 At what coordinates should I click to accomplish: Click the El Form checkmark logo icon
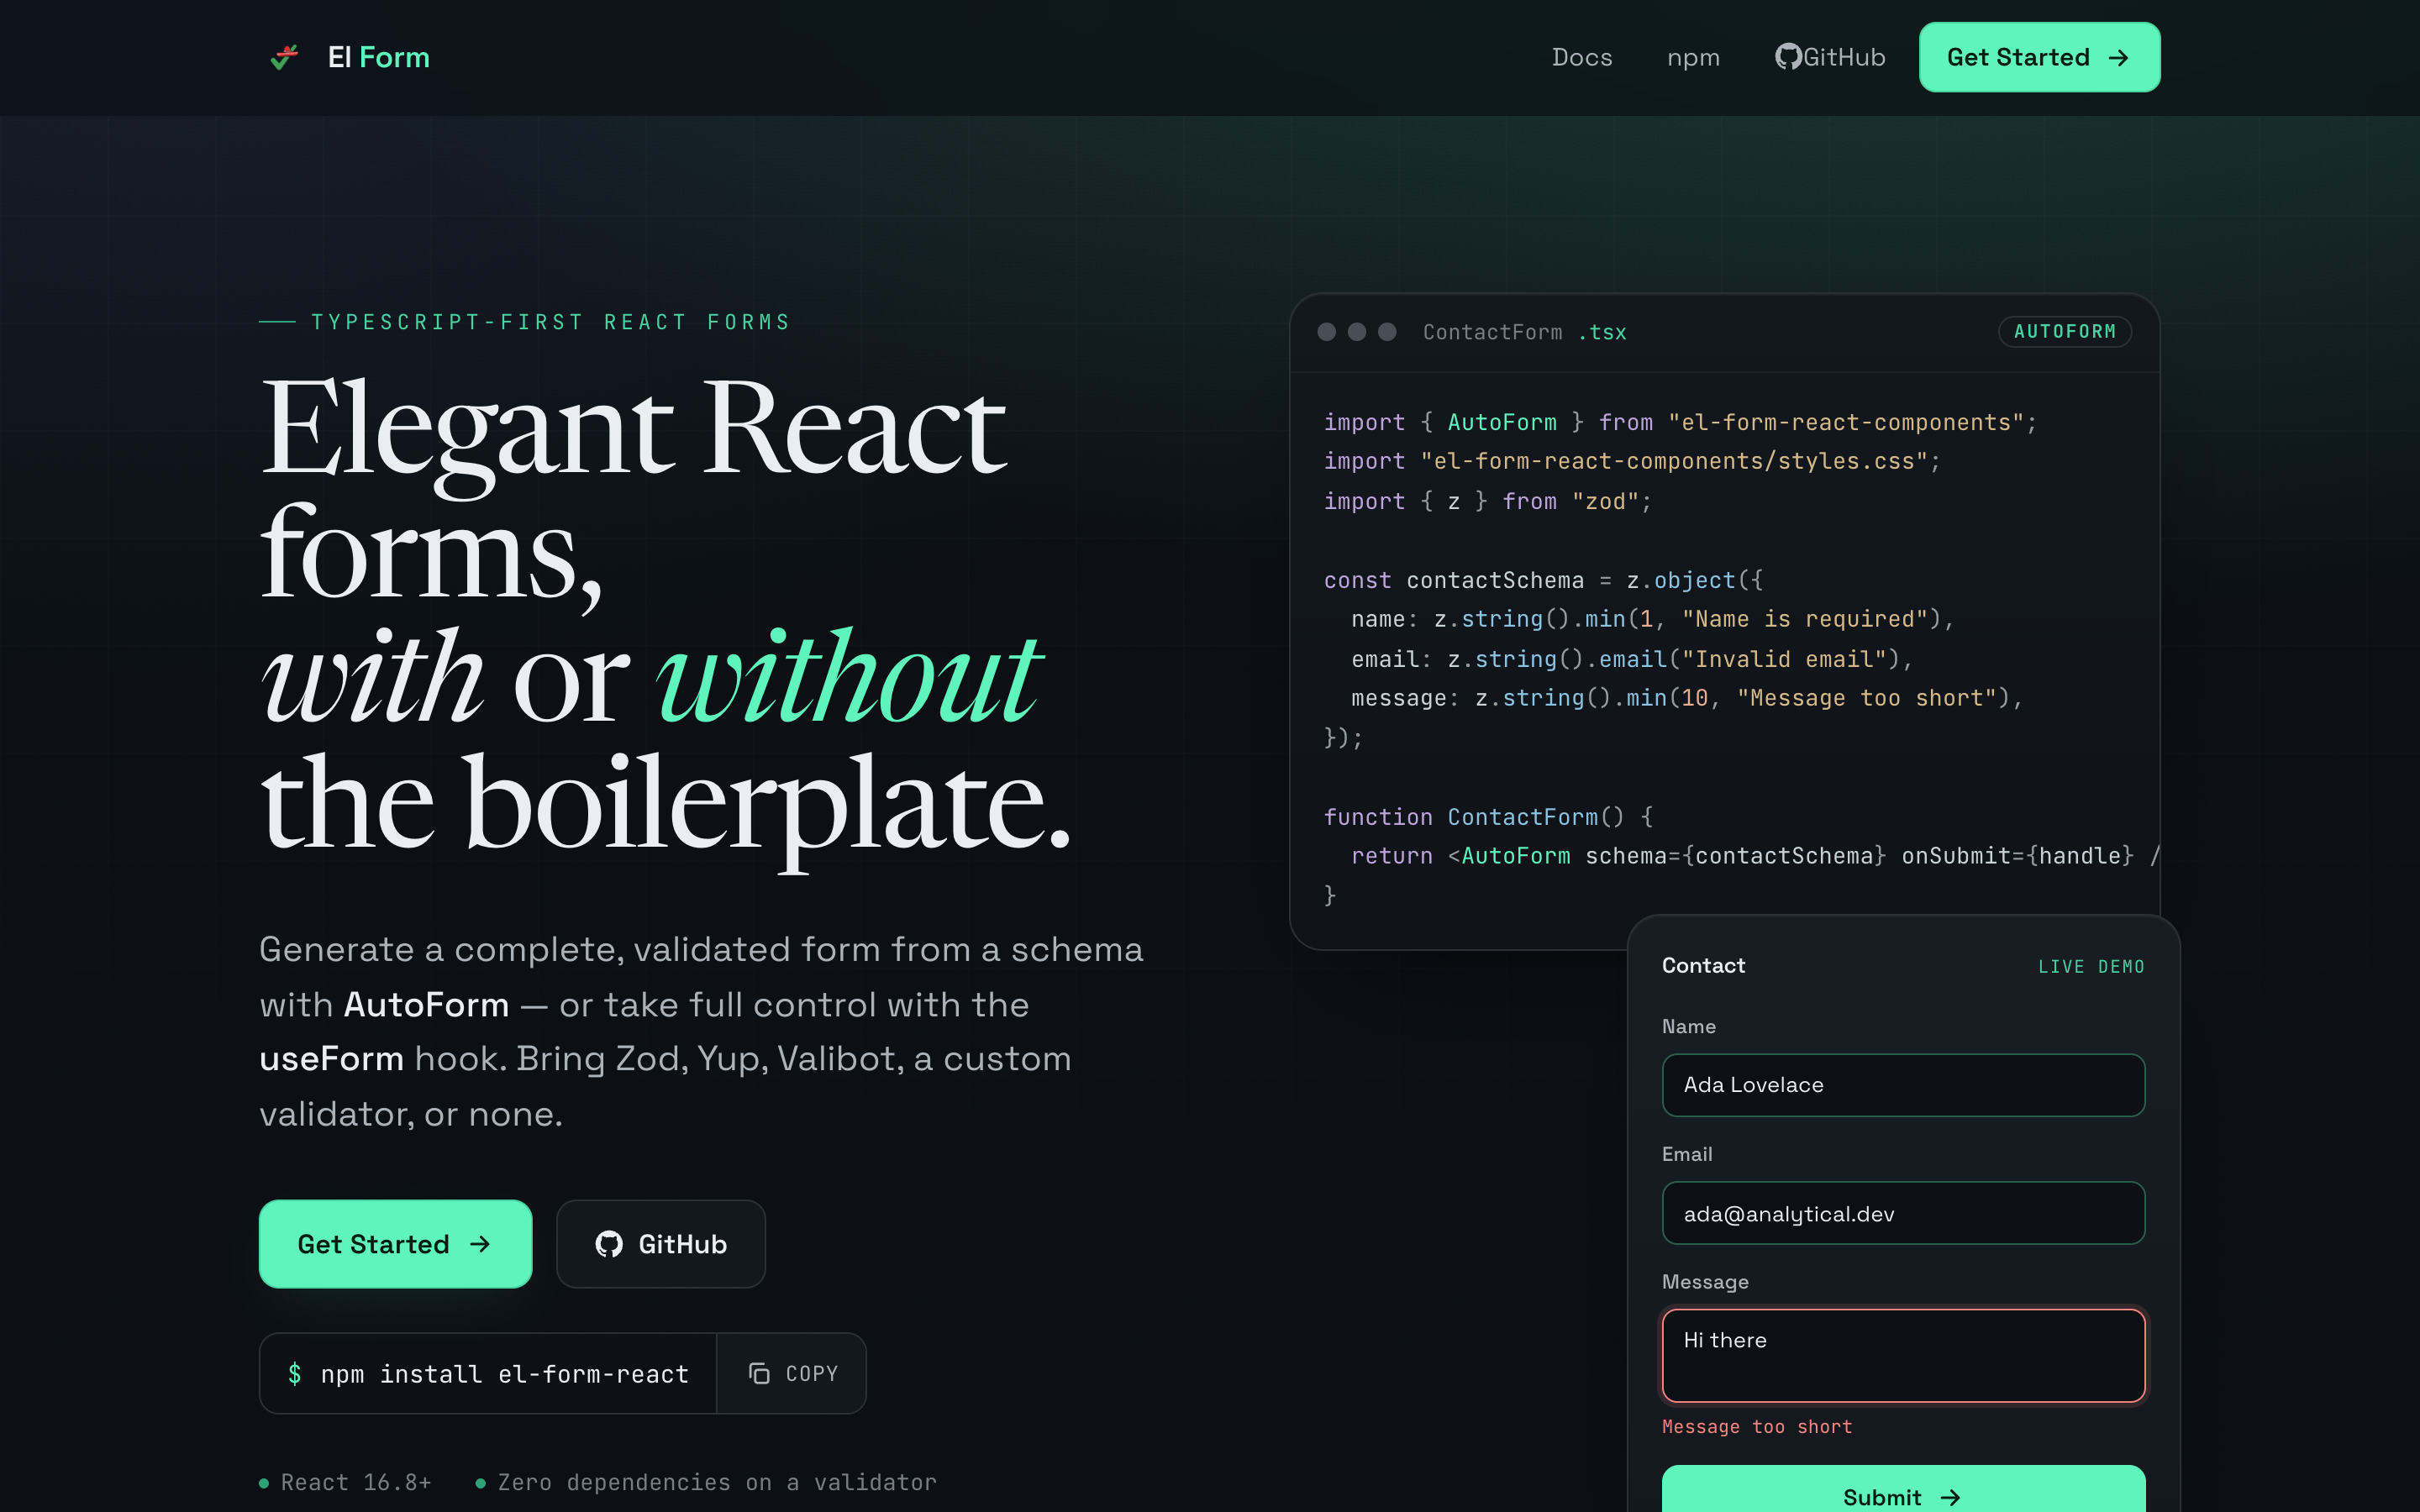click(285, 57)
